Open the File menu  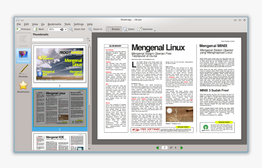(x=19, y=24)
